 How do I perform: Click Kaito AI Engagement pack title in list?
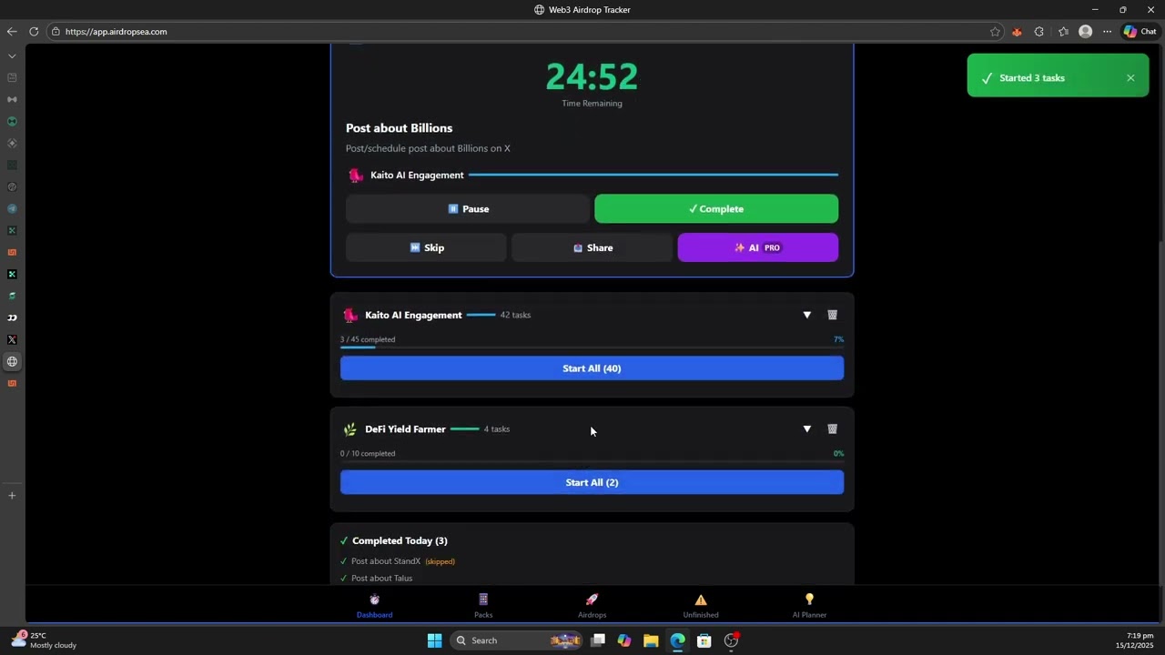tap(413, 315)
